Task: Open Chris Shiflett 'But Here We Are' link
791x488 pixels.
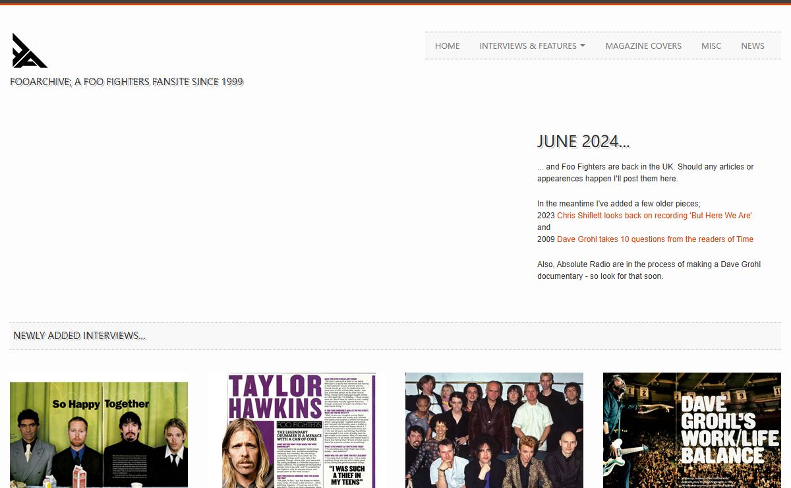Action: (x=655, y=216)
